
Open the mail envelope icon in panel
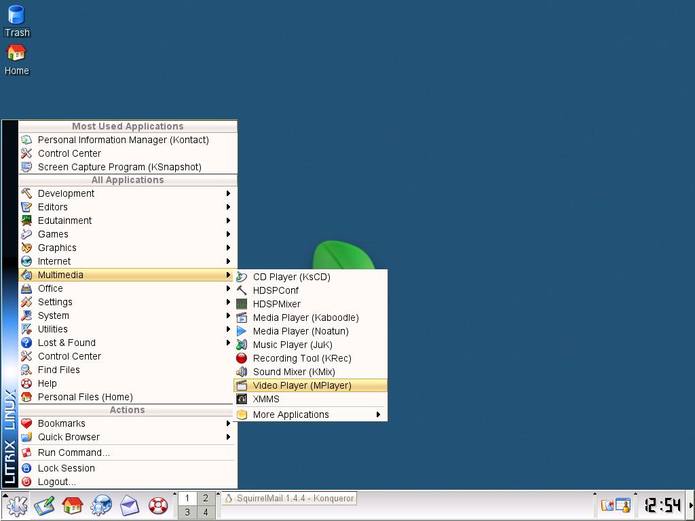[130, 505]
